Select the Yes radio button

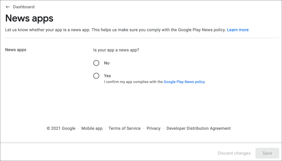tap(96, 76)
